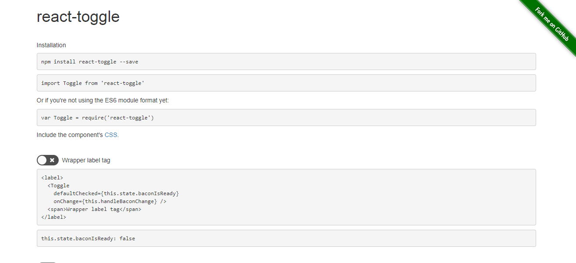Click the X icon inside the toggle switch
The height and width of the screenshot is (263, 576).
click(x=52, y=160)
